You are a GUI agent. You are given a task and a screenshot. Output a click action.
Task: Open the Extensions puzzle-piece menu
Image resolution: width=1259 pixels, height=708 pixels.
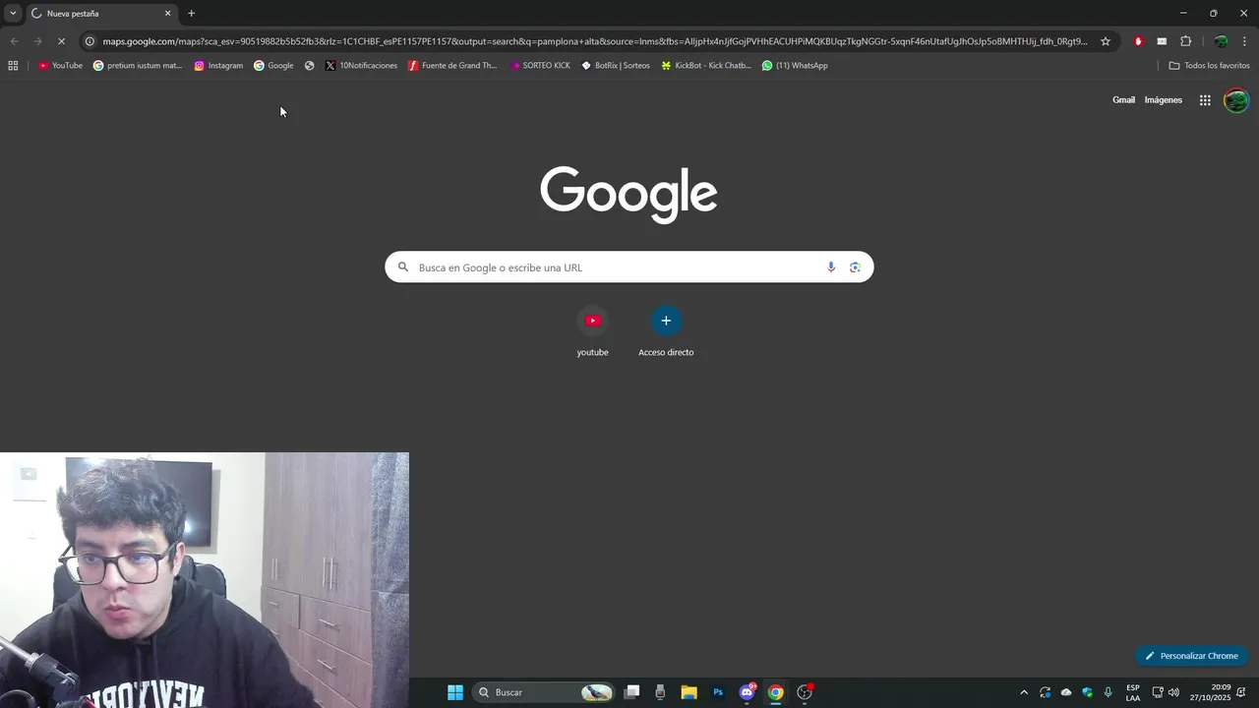[1185, 41]
